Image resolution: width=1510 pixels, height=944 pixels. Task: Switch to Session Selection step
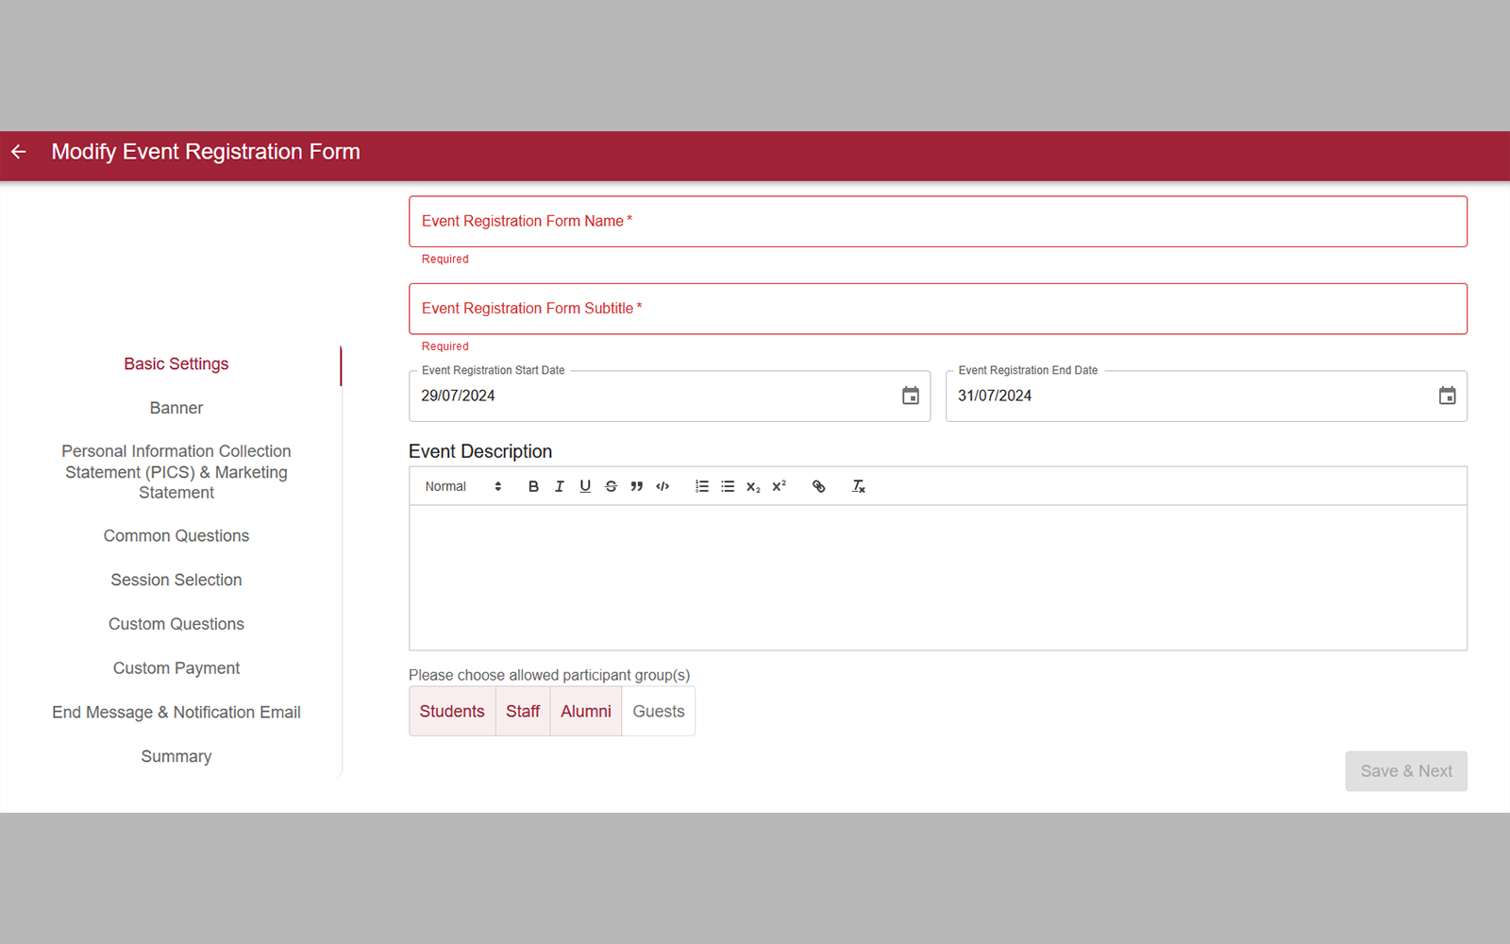[x=176, y=580]
